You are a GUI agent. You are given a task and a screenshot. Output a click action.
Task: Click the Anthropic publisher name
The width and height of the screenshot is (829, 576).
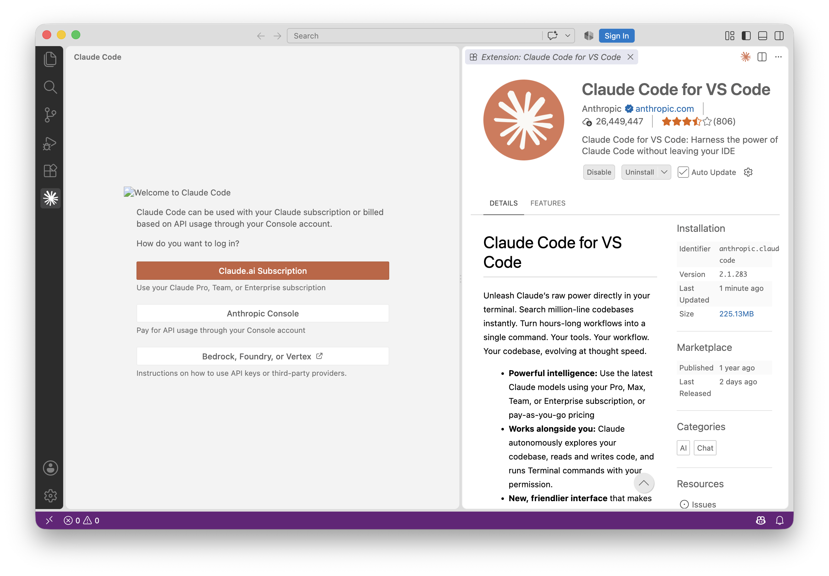pos(601,109)
